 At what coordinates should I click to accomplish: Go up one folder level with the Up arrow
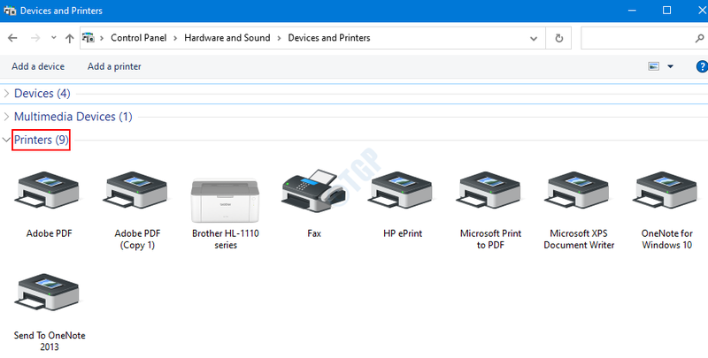[x=70, y=38]
